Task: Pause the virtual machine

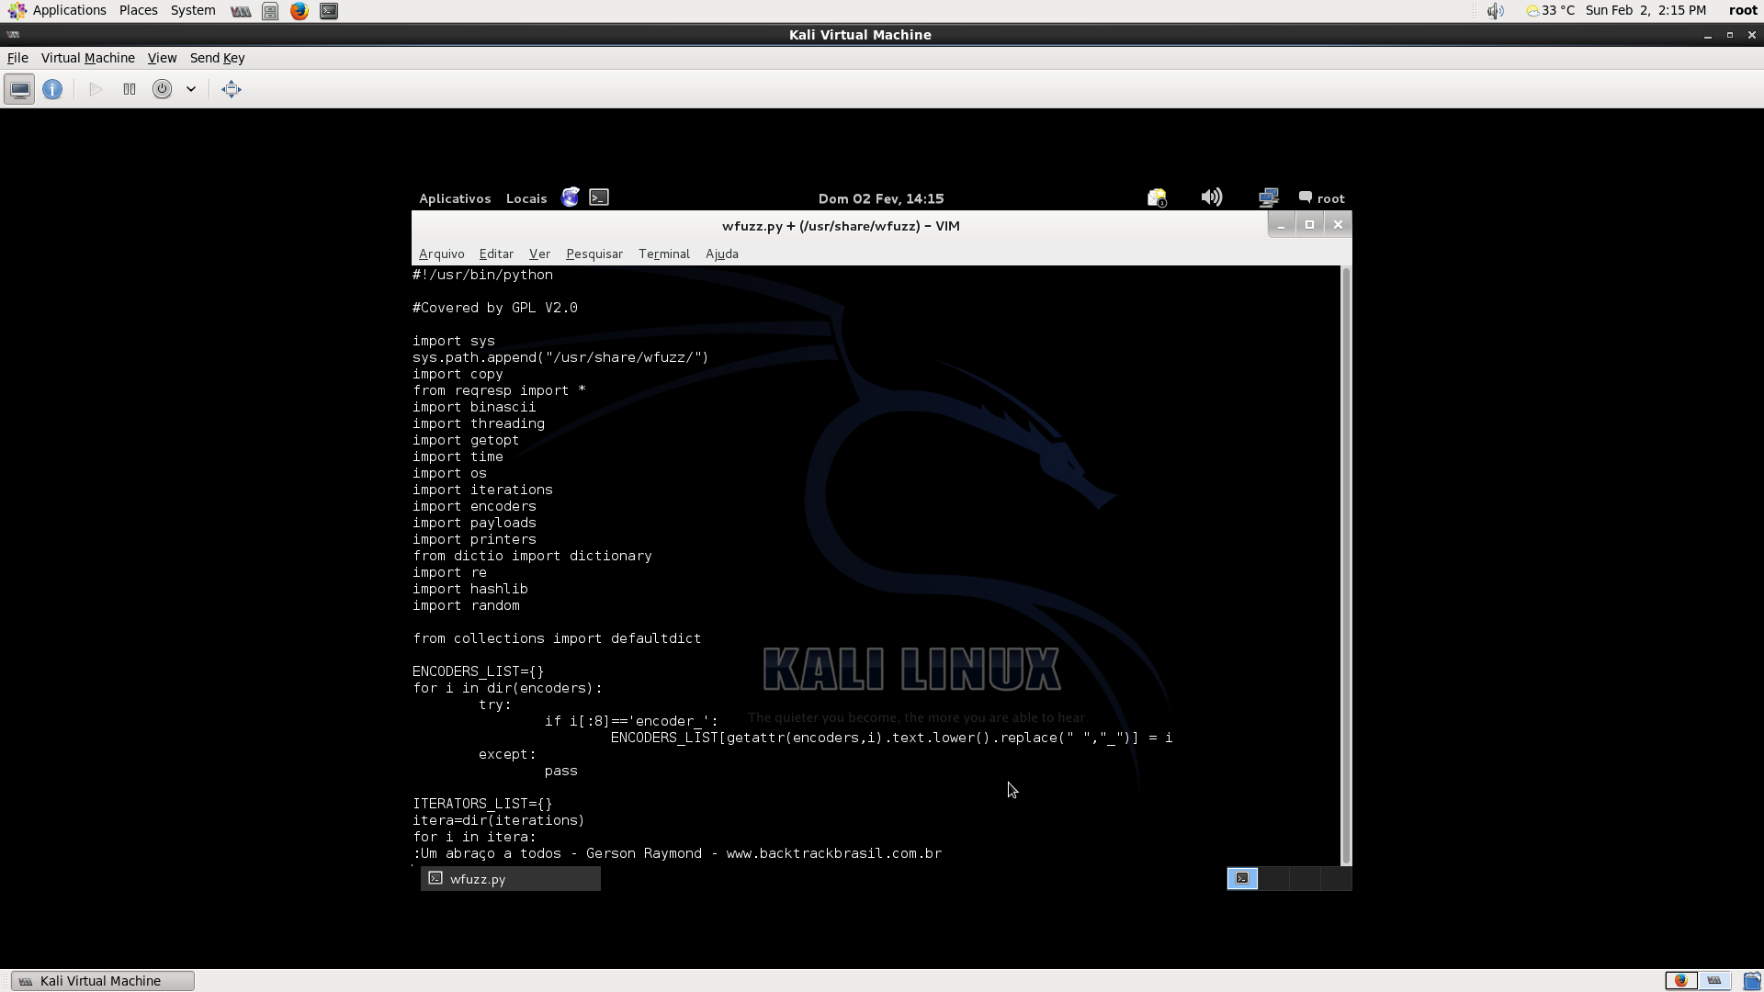Action: tap(130, 89)
